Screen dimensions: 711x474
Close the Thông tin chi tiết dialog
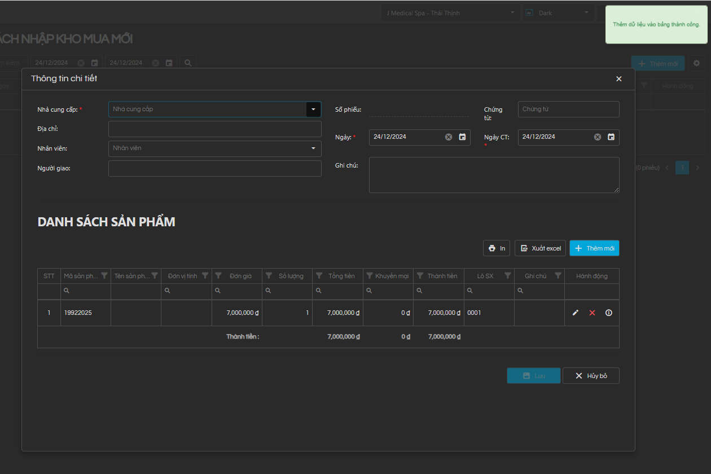[x=618, y=79]
